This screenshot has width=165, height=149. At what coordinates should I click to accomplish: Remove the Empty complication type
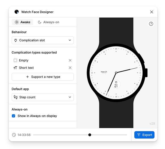[70, 60]
